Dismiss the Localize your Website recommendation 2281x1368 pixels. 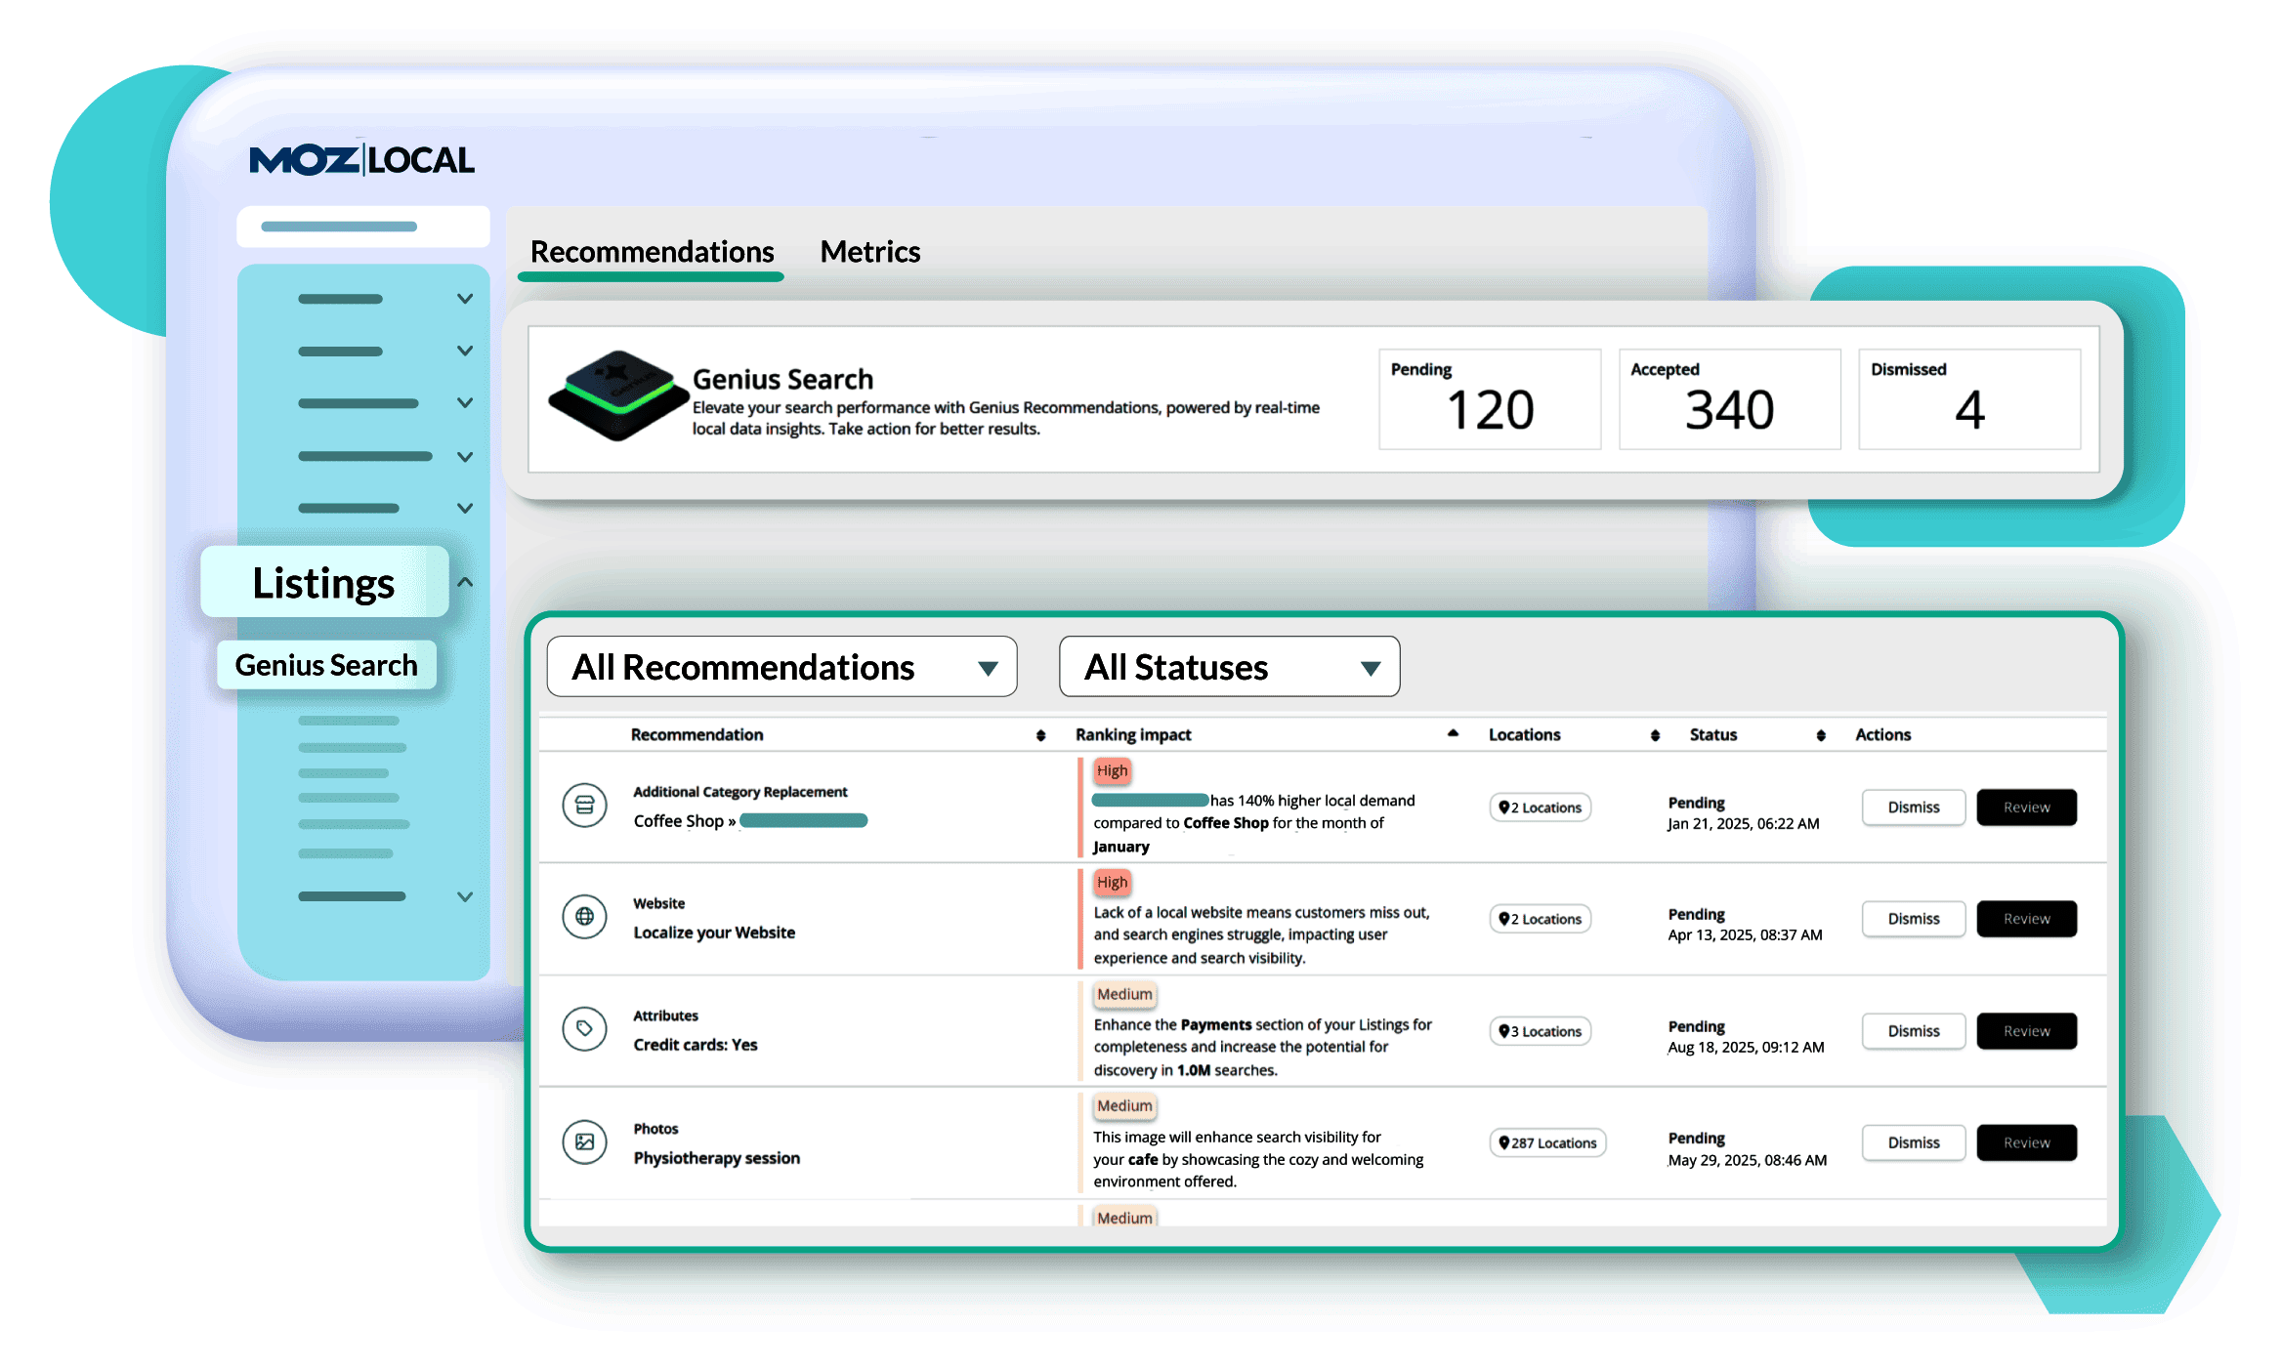pos(1913,919)
